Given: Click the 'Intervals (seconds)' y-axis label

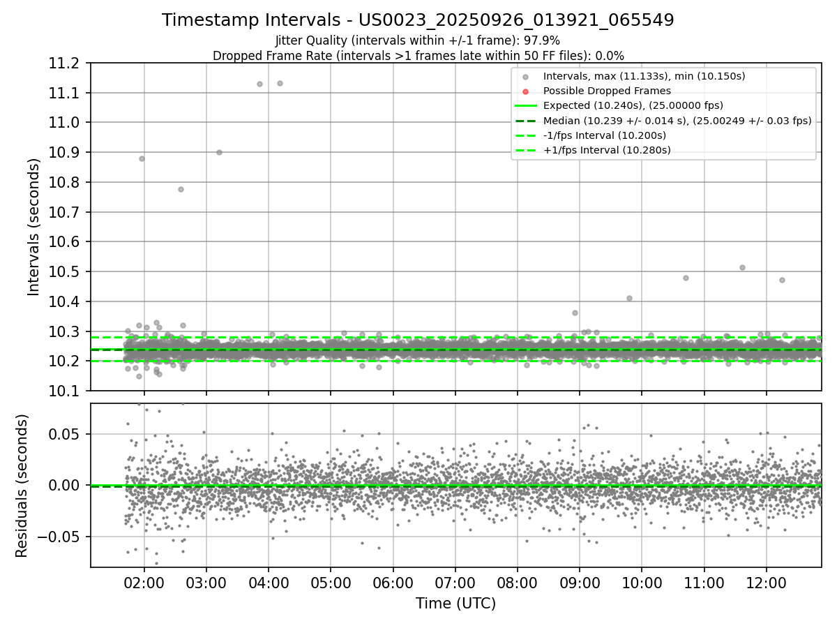Looking at the screenshot, I should (34, 227).
